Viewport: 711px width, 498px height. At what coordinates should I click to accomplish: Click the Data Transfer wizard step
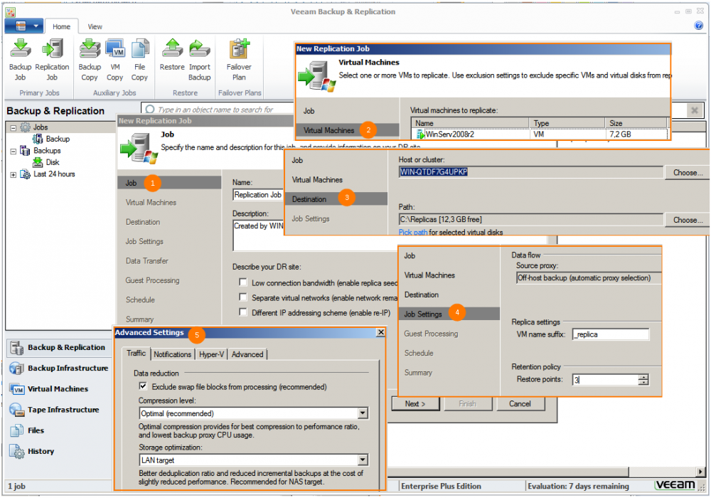[147, 261]
